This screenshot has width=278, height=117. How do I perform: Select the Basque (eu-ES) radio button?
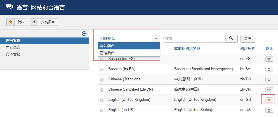102,59
